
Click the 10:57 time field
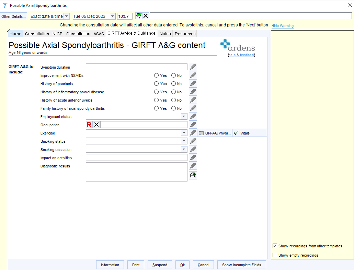125,16
